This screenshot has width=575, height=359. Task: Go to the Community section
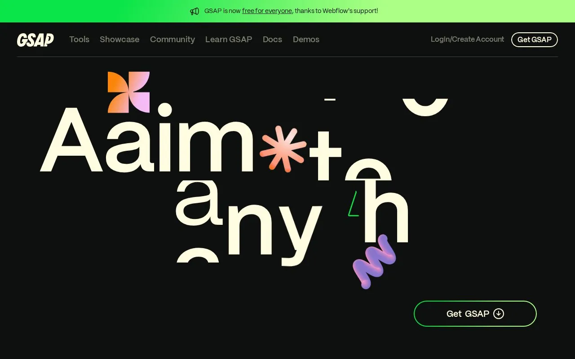click(172, 39)
